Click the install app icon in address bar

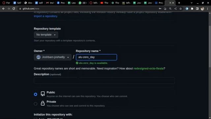tap(165, 9)
